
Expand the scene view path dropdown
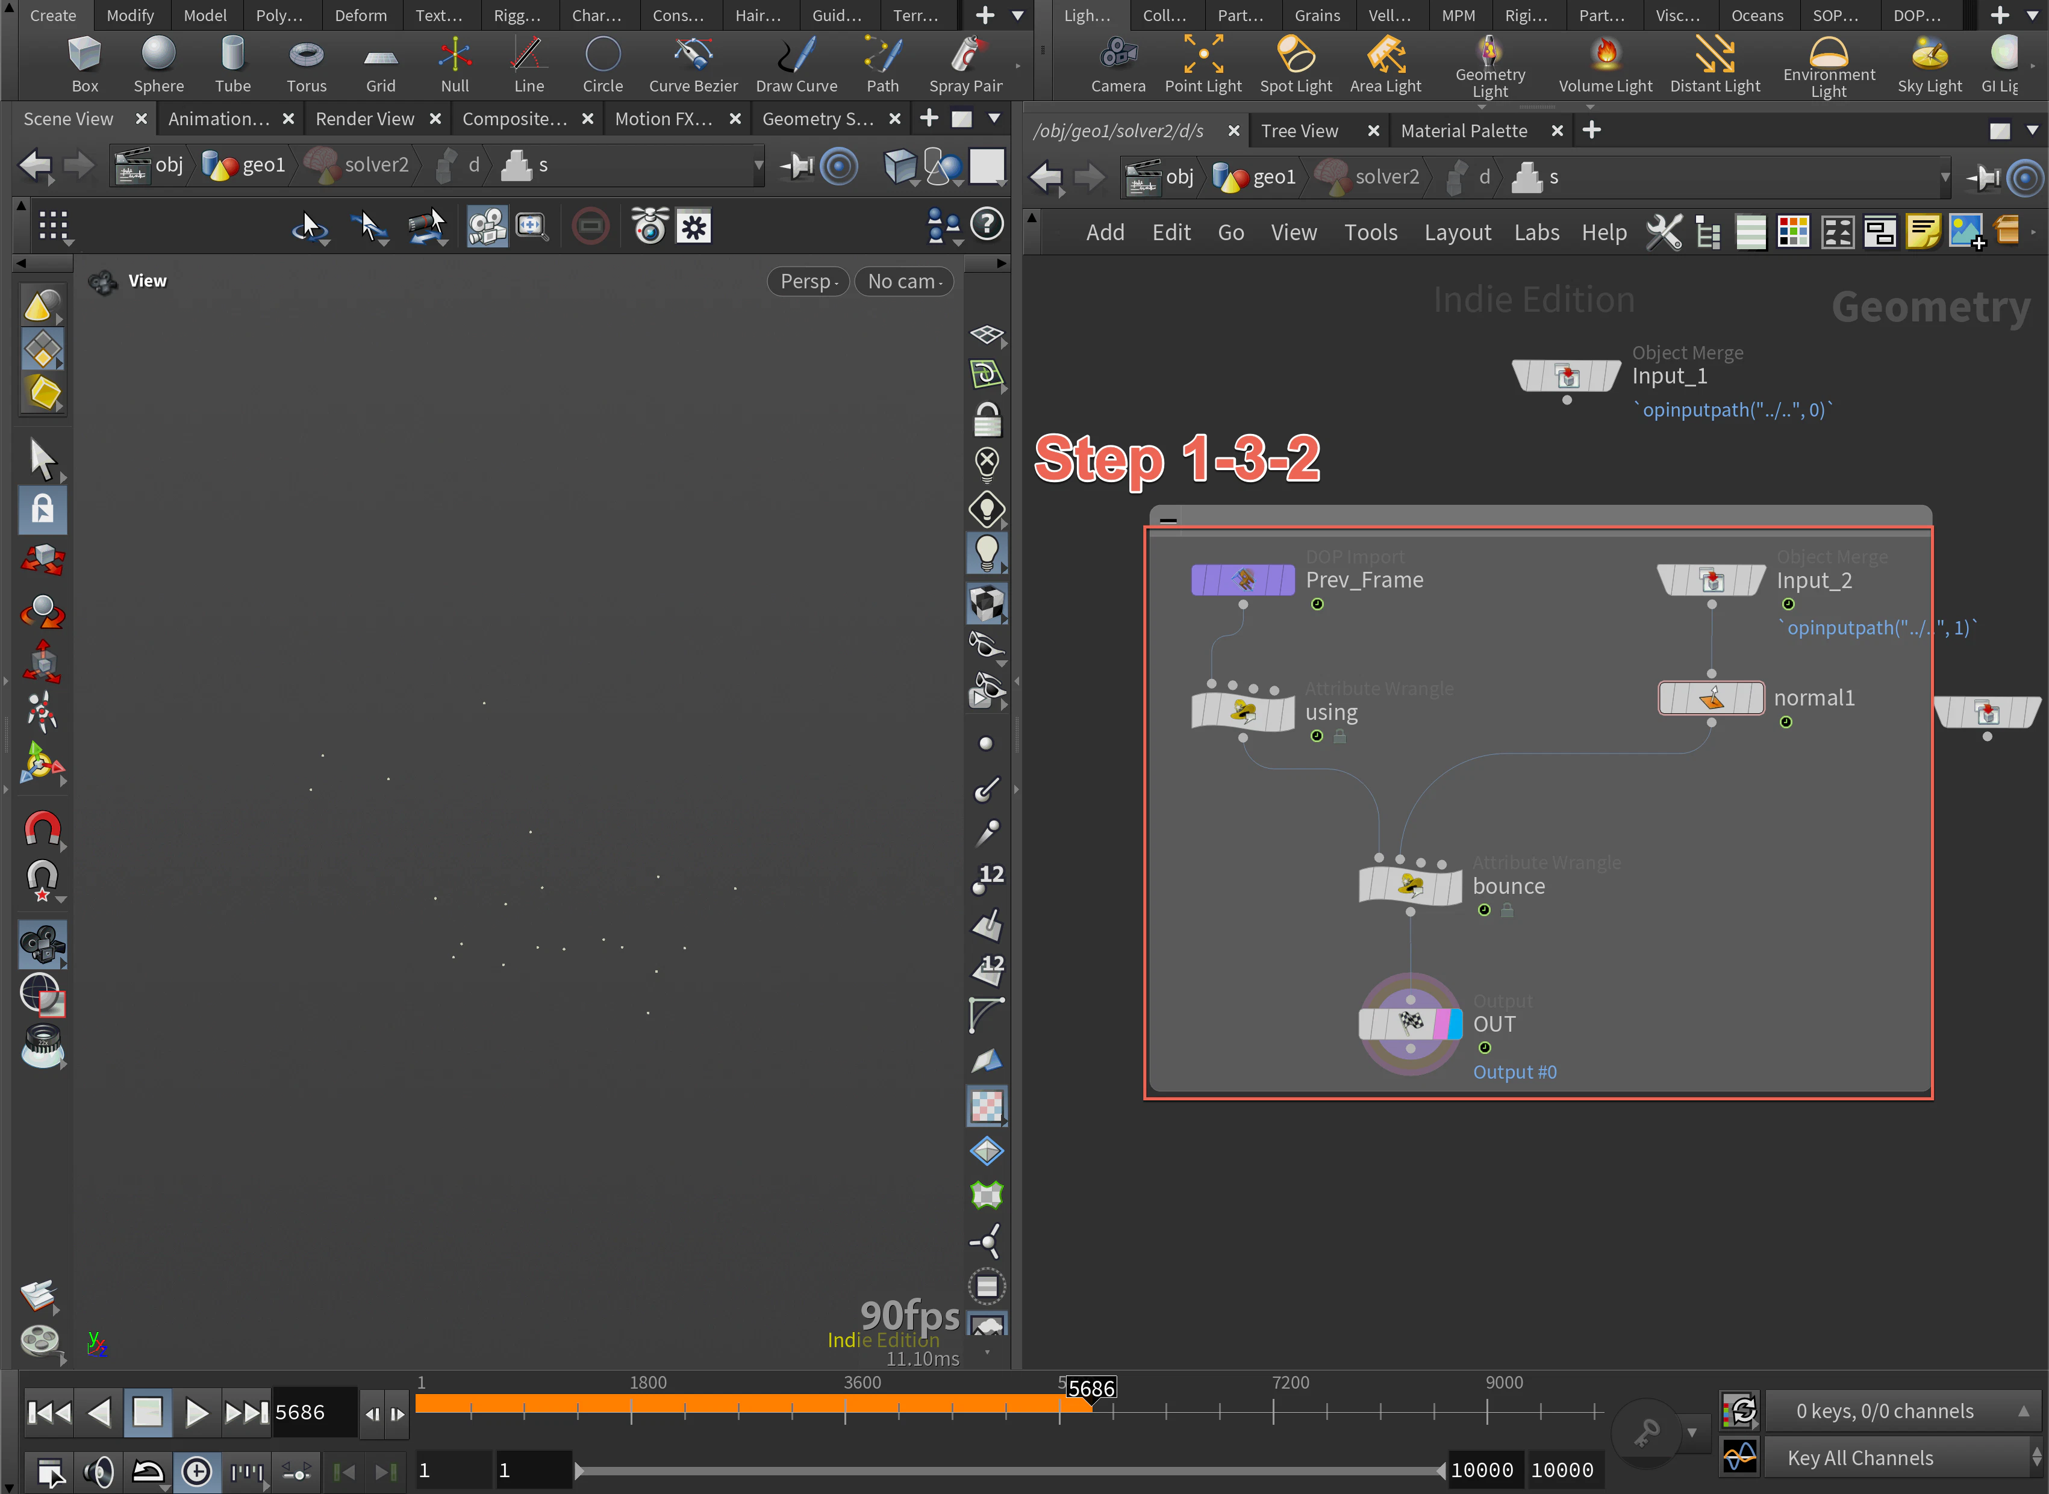(758, 166)
